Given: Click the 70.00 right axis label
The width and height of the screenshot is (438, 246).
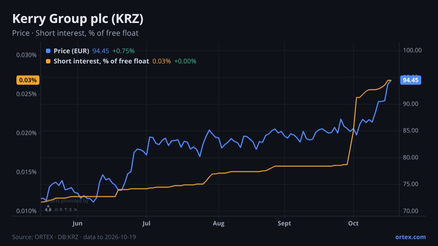Looking at the screenshot, I should tap(411, 211).
